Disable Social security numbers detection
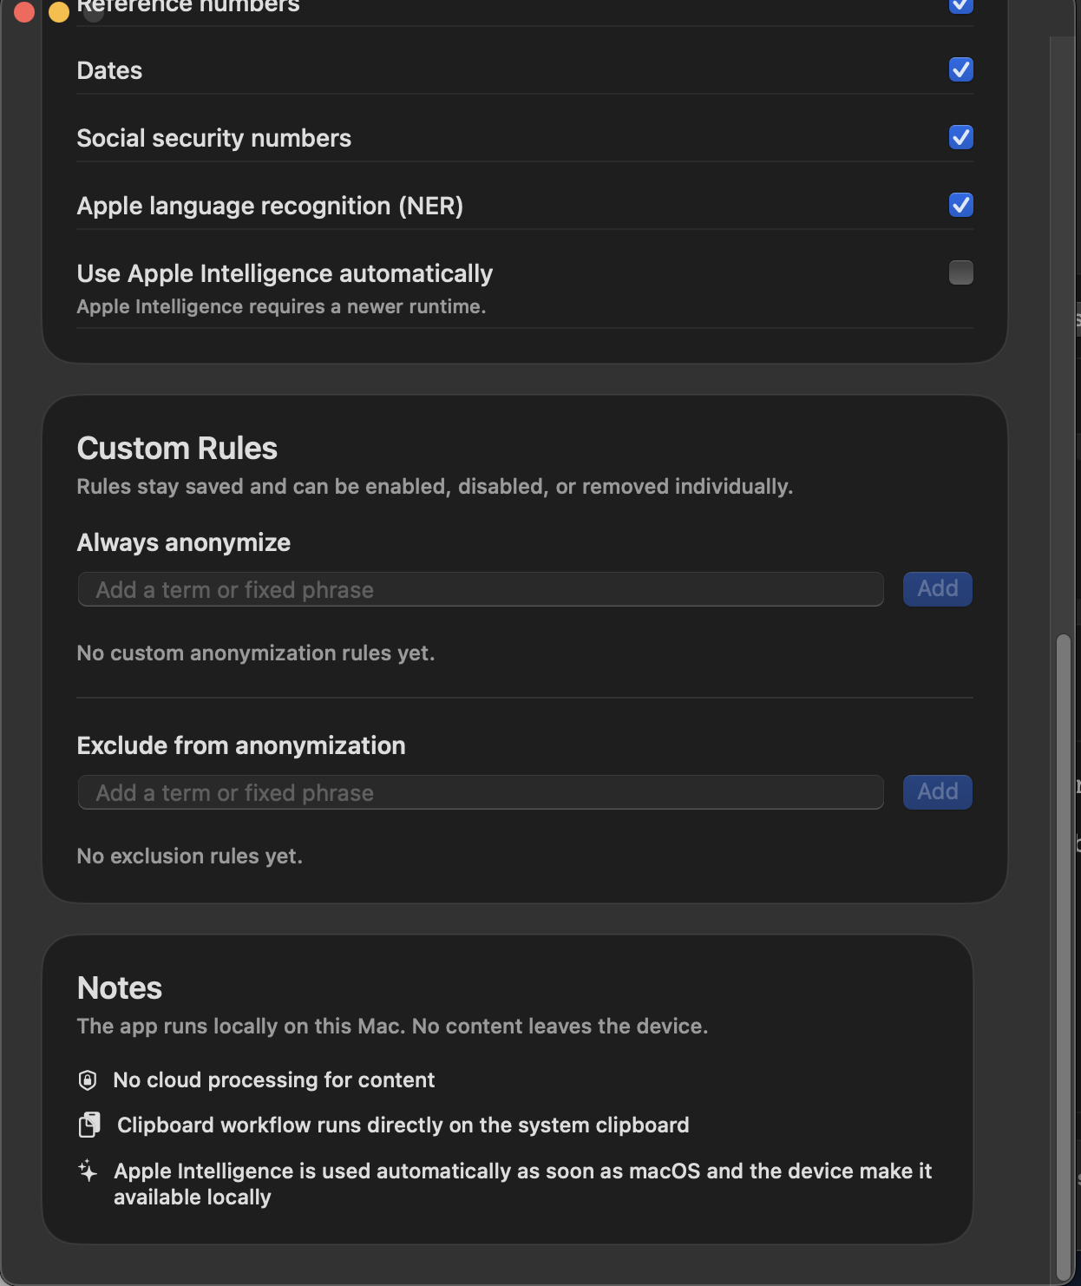The image size is (1081, 1286). click(x=960, y=137)
